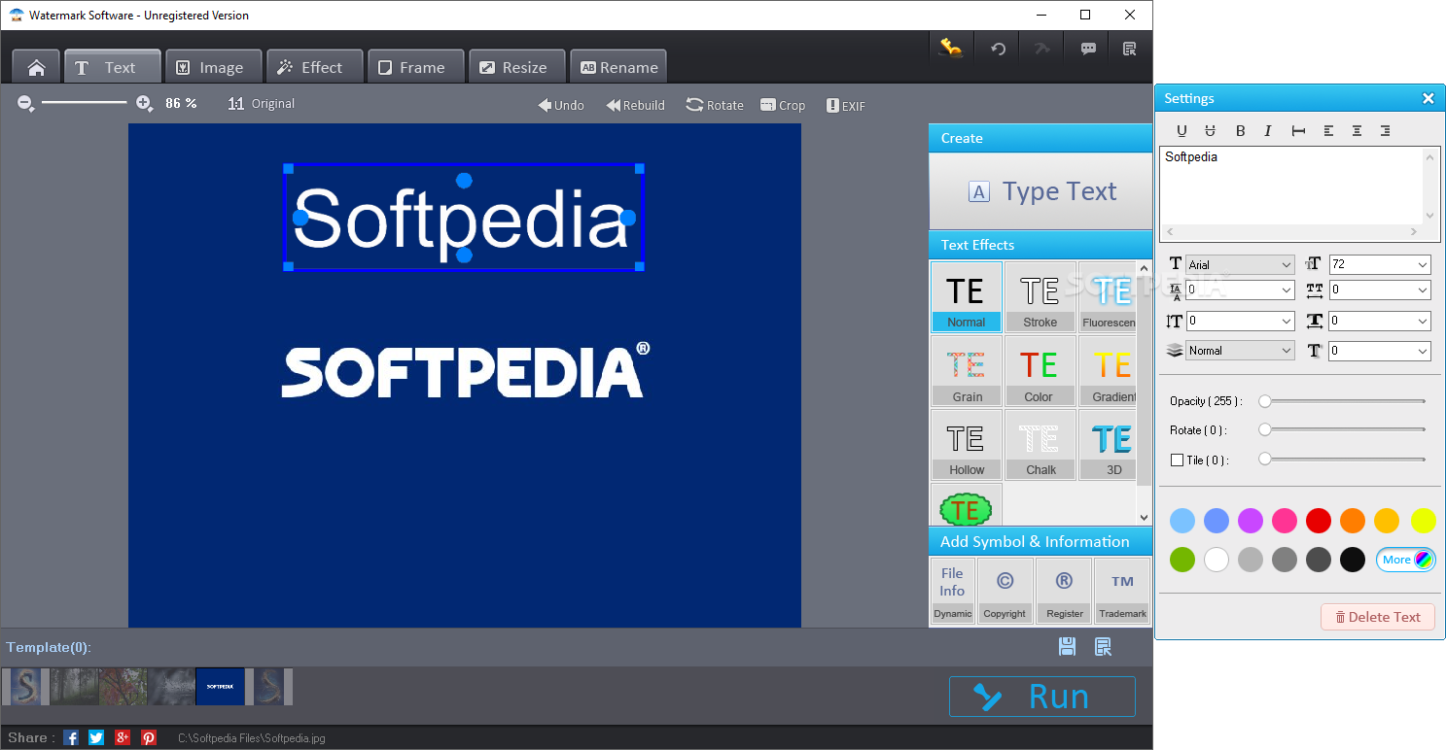This screenshot has width=1446, height=750.
Task: Click the Run button
Action: (x=1041, y=697)
